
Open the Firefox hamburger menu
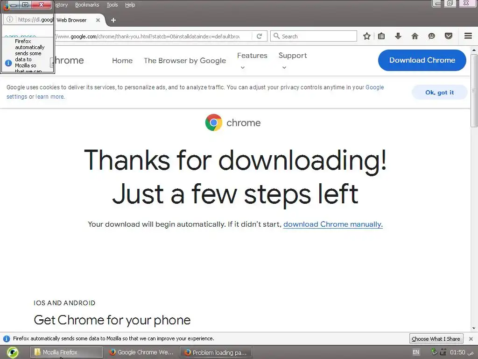coord(468,36)
